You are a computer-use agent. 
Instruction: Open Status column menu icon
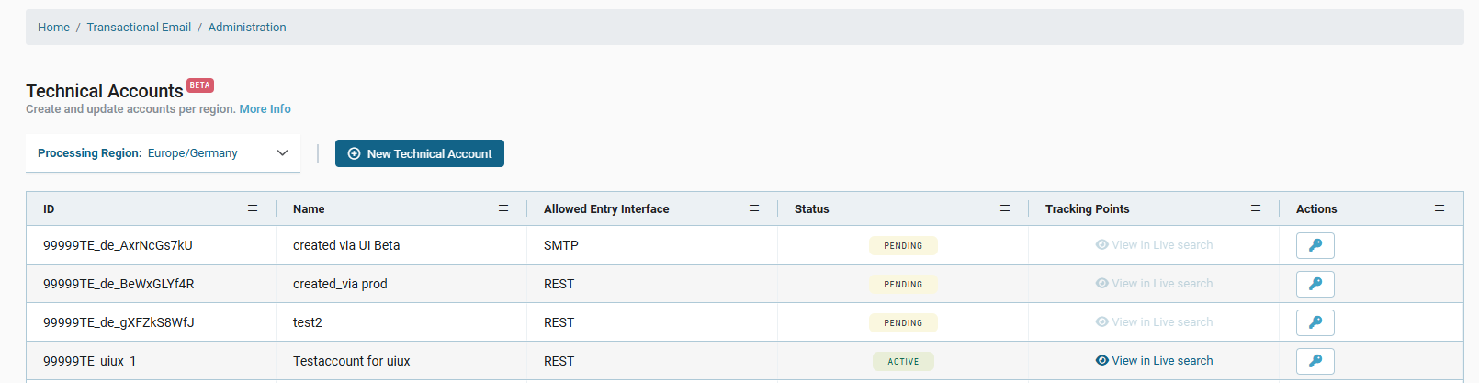click(x=1005, y=208)
